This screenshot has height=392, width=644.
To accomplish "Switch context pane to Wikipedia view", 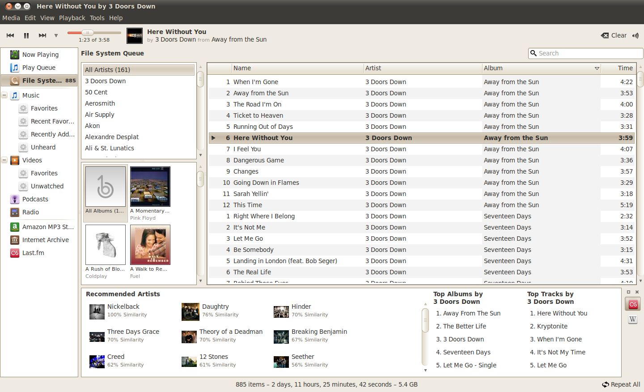I will pos(633,320).
